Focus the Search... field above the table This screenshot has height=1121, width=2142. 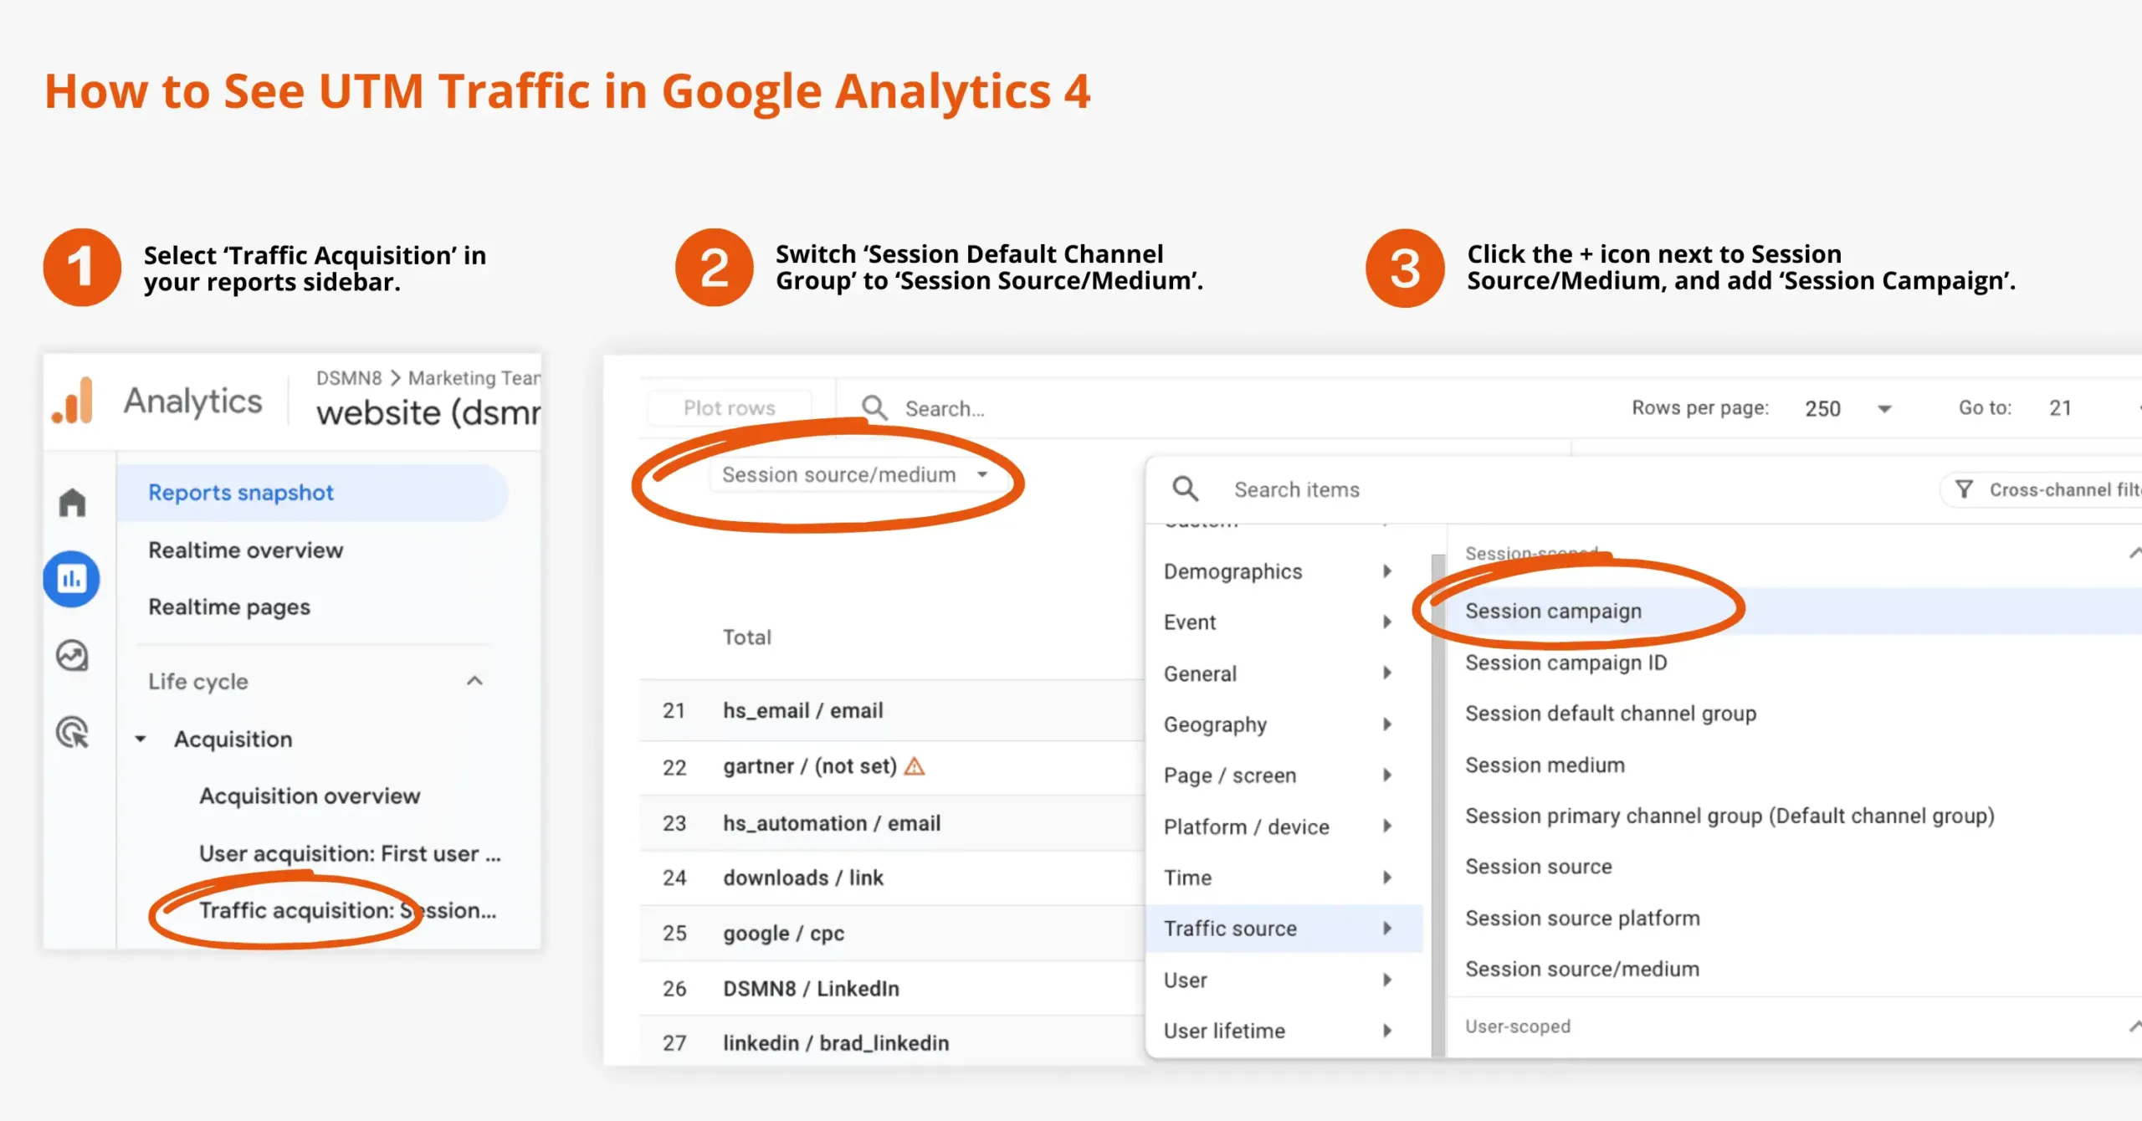[944, 409]
